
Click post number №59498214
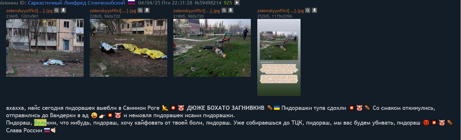tap(207, 3)
